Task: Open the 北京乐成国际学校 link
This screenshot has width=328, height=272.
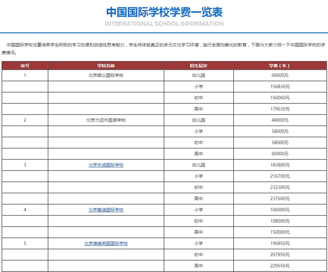Action: tap(106, 165)
